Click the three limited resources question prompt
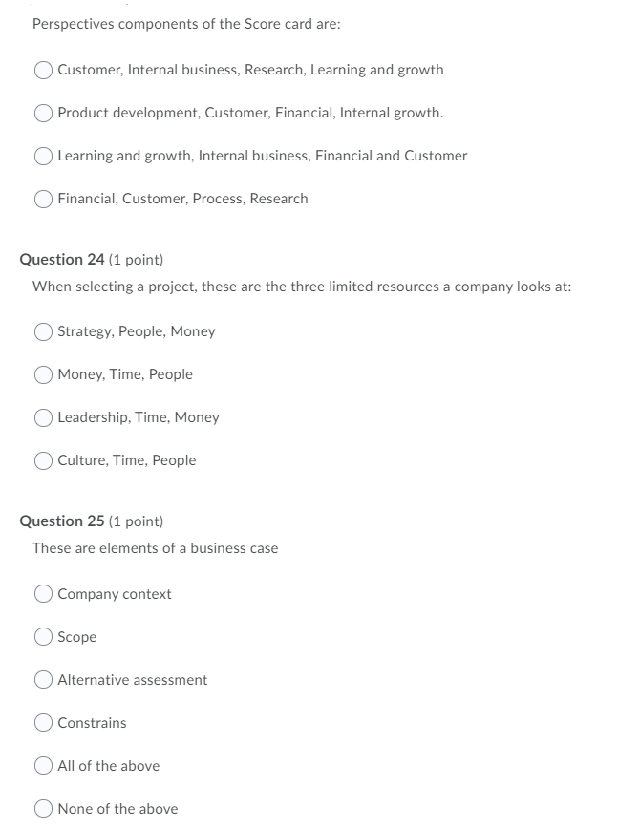640x830 pixels. pos(302,285)
